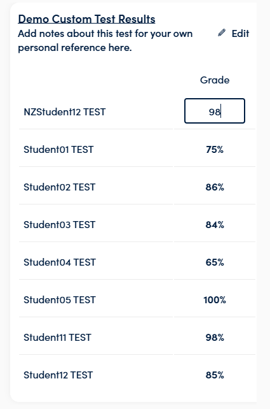Click the pencil edit icon
The height and width of the screenshot is (409, 270).
click(x=222, y=33)
